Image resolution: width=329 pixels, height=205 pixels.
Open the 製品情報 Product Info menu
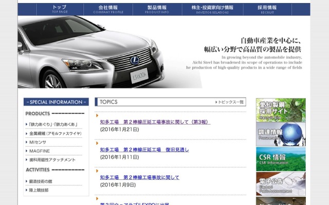[157, 9]
